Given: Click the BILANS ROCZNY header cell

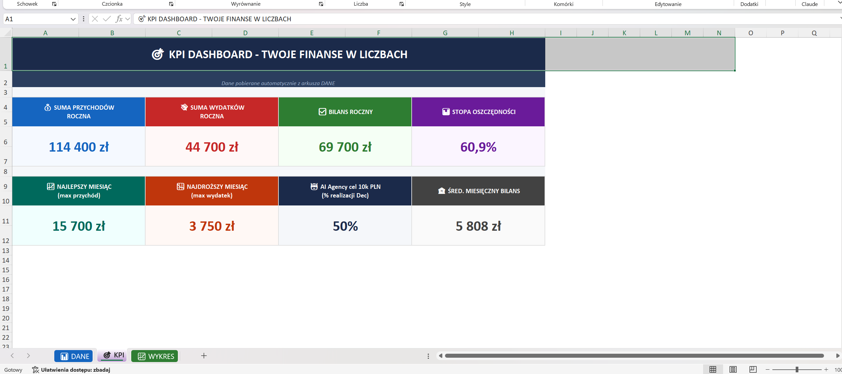Looking at the screenshot, I should (345, 112).
